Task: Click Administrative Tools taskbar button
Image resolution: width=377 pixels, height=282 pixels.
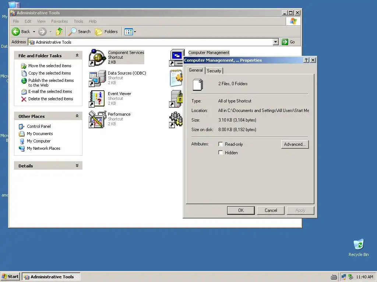Action: pyautogui.click(x=51, y=277)
